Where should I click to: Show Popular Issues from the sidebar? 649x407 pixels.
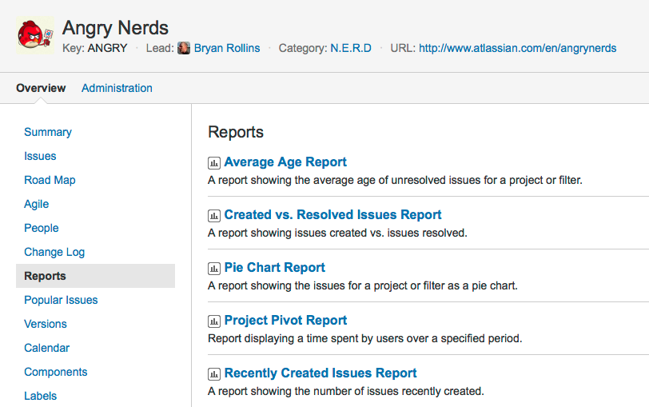tap(61, 300)
